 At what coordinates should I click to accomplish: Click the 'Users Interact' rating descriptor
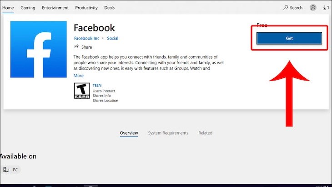(104, 91)
